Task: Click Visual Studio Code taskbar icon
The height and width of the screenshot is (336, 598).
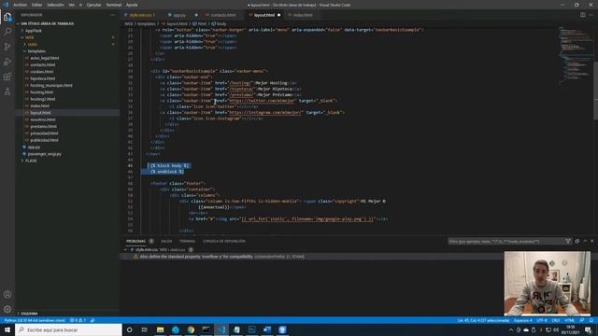Action: [221, 329]
